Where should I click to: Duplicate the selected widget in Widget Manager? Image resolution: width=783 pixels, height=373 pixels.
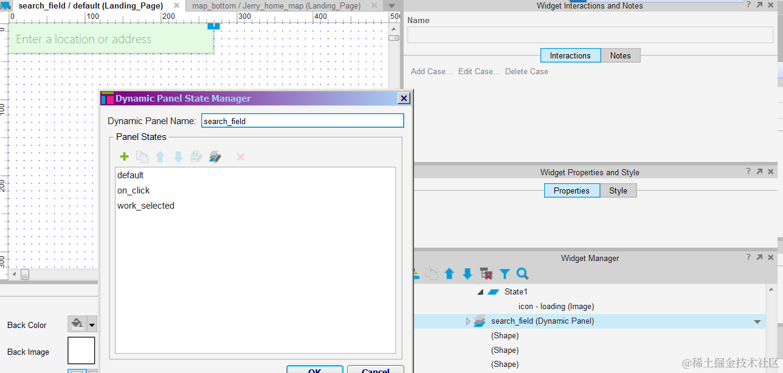[432, 274]
